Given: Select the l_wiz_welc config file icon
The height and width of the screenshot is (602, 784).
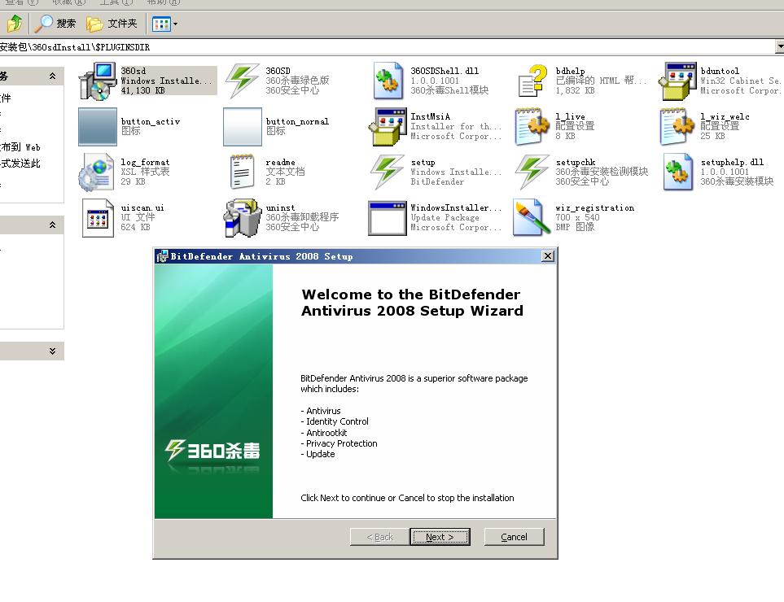Looking at the screenshot, I should pos(677,126).
